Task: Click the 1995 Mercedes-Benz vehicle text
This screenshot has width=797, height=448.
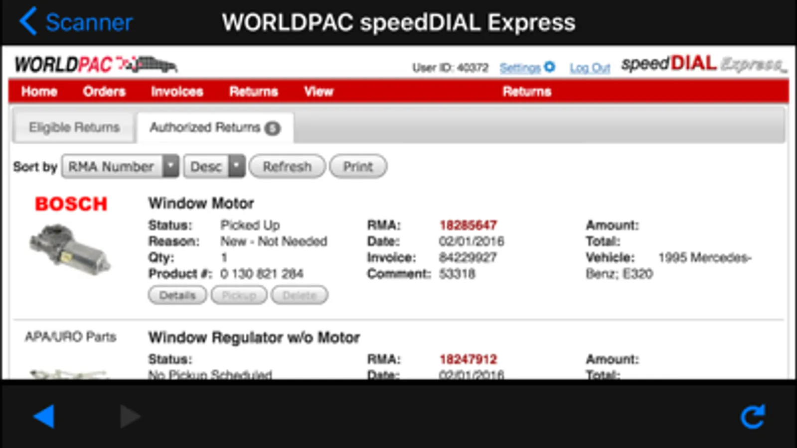Action: (x=668, y=265)
